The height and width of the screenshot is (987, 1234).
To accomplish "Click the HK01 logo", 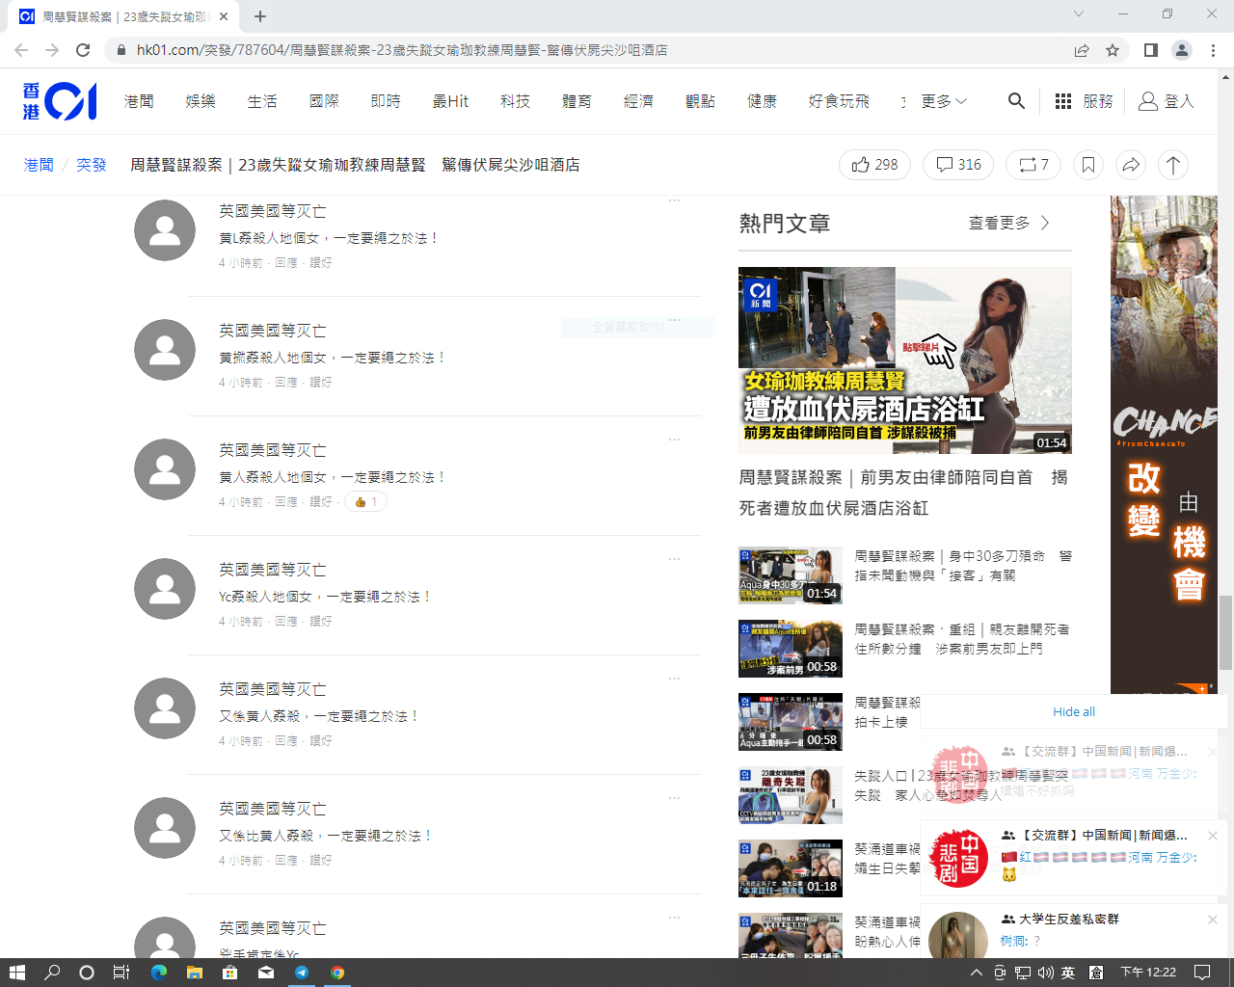I will [x=60, y=101].
